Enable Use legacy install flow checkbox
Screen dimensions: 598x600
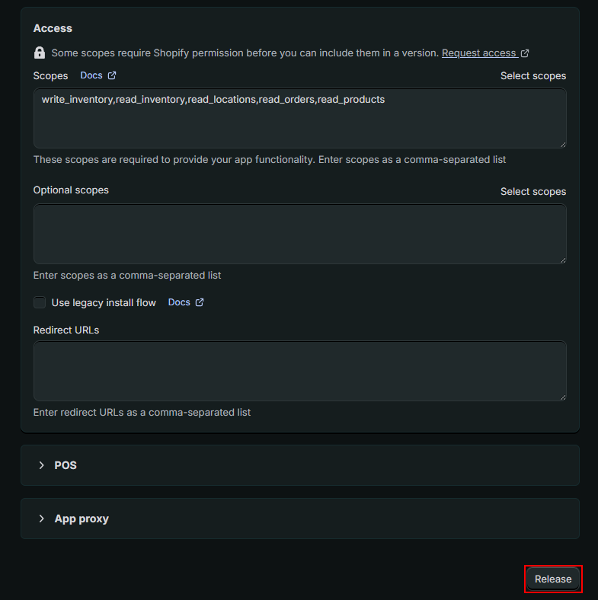(x=40, y=302)
